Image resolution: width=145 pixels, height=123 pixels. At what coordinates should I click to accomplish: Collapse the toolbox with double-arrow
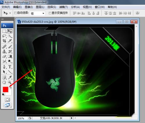coord(2,19)
